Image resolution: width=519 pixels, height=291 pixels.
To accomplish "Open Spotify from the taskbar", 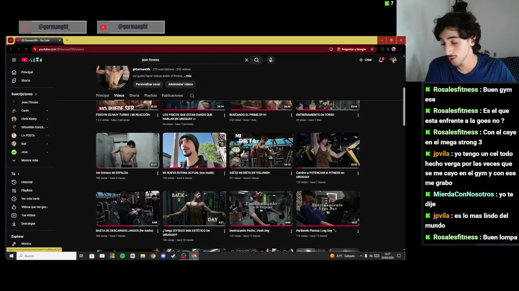I will pos(122,256).
